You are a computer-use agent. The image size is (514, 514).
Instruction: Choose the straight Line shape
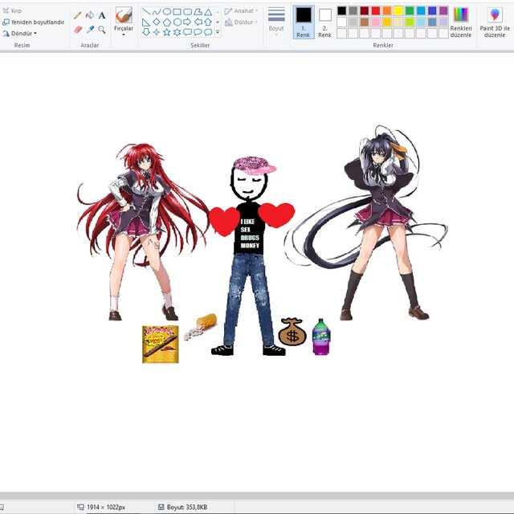click(146, 12)
